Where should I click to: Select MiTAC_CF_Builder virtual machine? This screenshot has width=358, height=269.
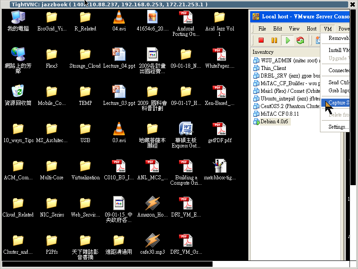pos(286,83)
